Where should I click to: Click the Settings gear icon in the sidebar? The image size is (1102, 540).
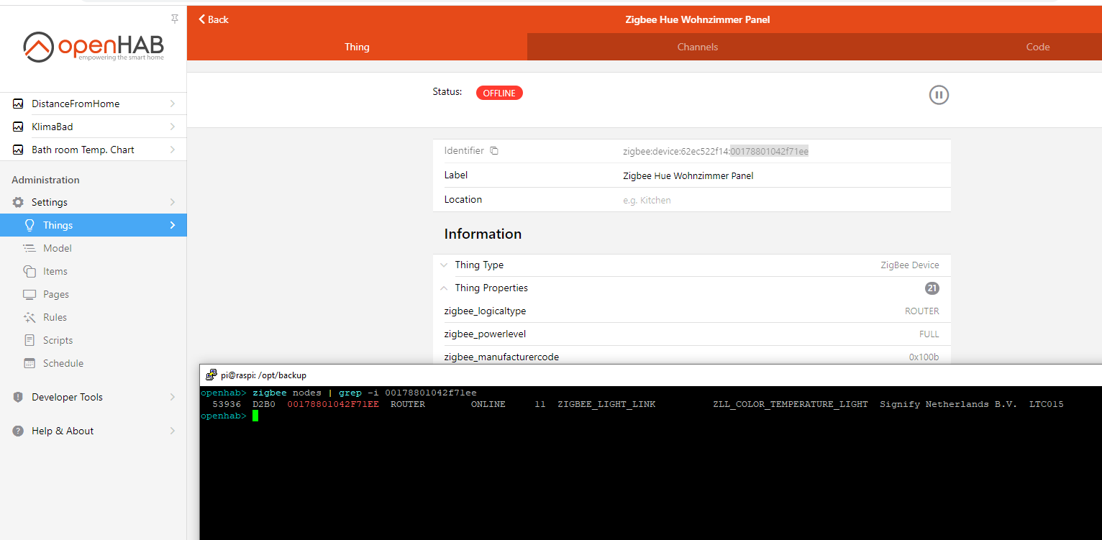pos(19,202)
